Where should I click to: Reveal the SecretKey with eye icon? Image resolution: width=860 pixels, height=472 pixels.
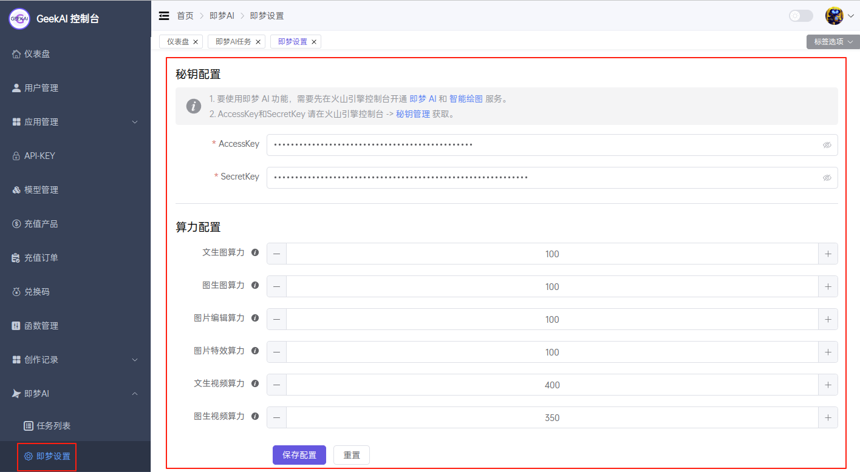click(x=827, y=178)
